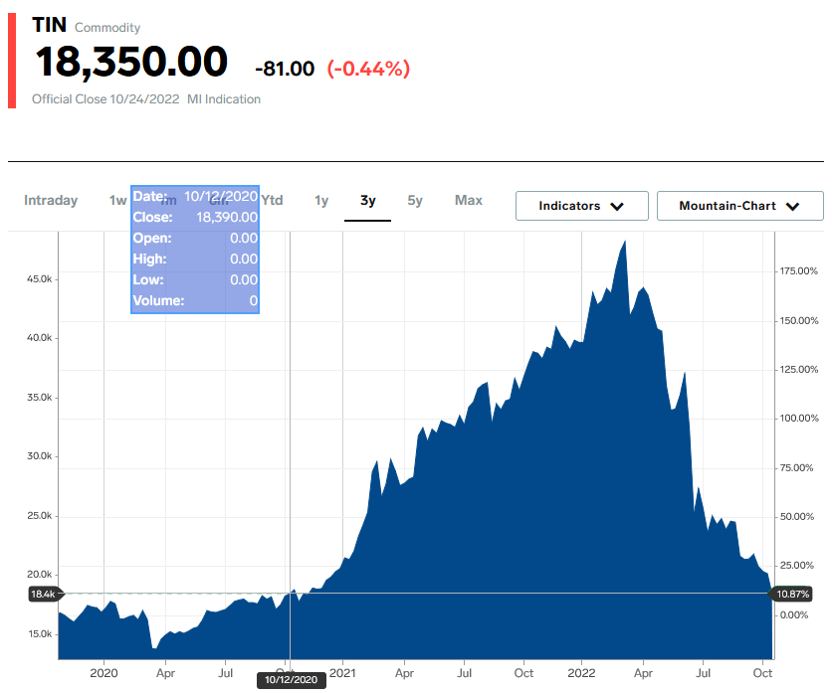The width and height of the screenshot is (832, 693).
Task: Expand the Mountain-Chart type selector
Action: [x=739, y=206]
